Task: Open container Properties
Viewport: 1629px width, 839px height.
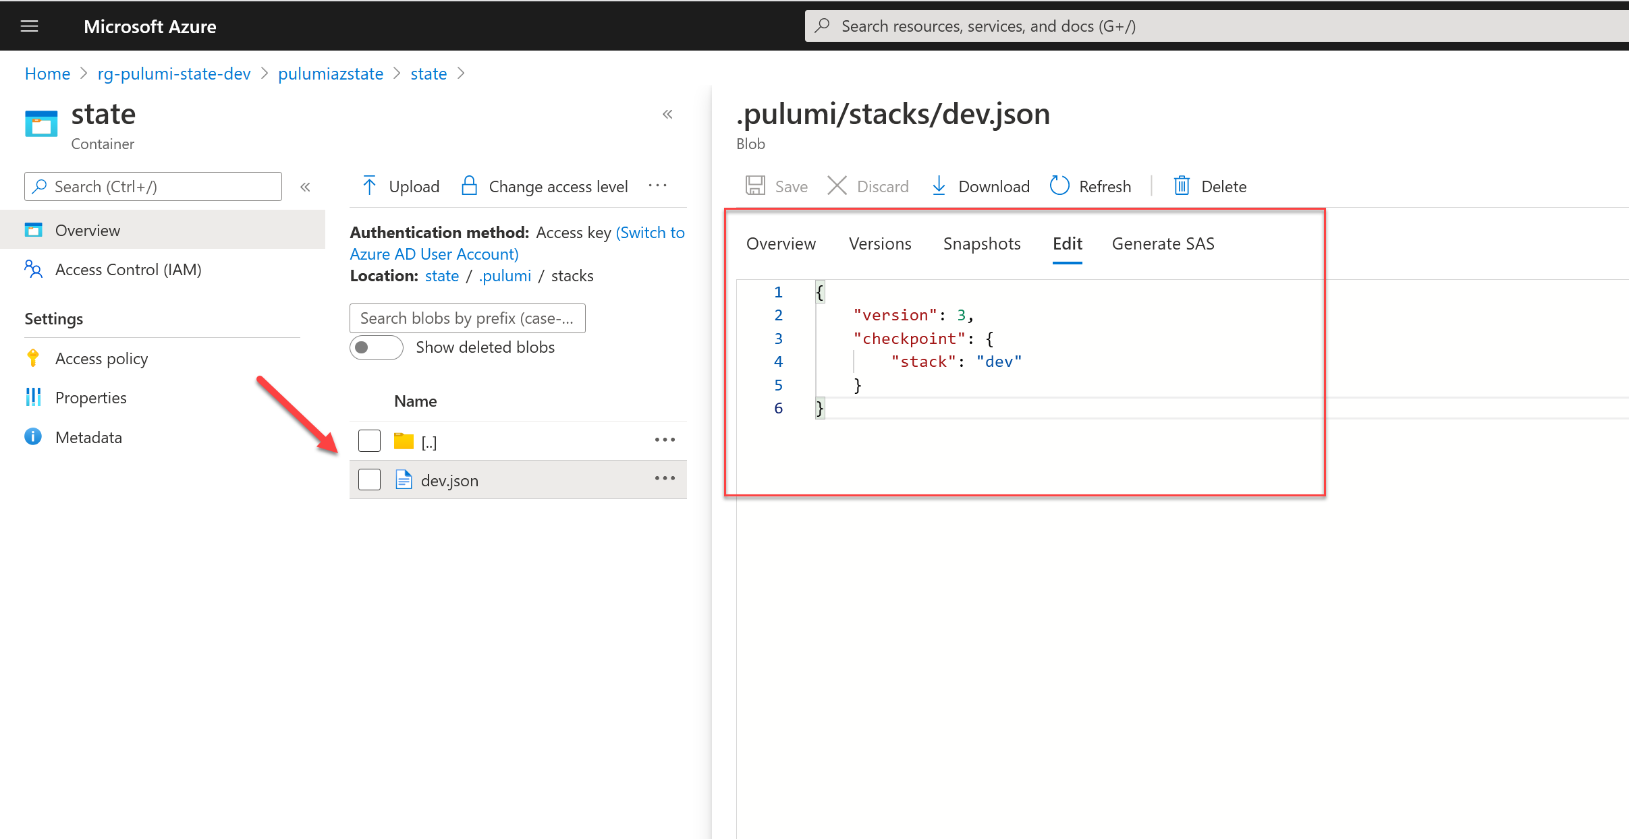Action: [91, 398]
